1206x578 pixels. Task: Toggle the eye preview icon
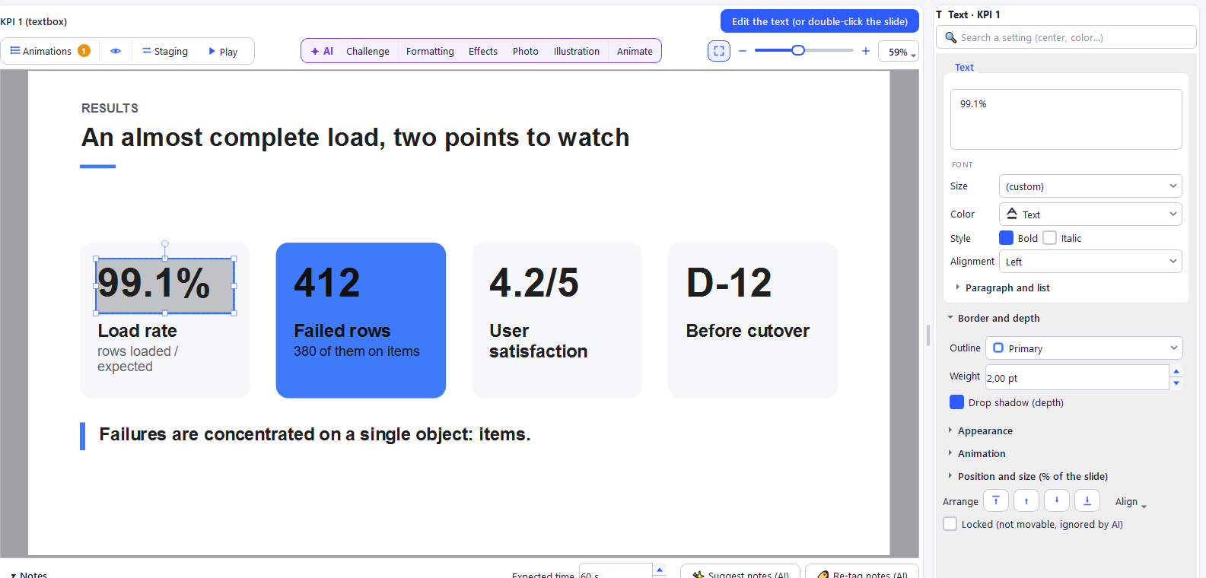point(116,51)
